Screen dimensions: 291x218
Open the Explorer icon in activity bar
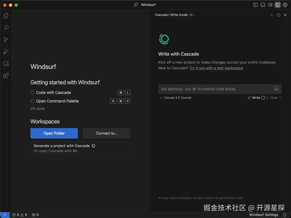[6, 16]
